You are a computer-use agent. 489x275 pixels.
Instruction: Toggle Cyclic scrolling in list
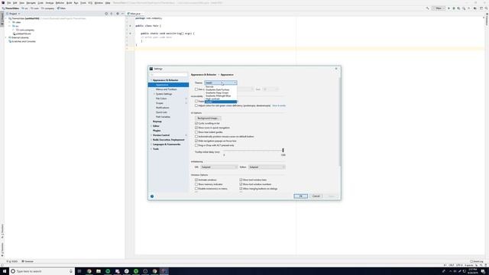click(196, 124)
